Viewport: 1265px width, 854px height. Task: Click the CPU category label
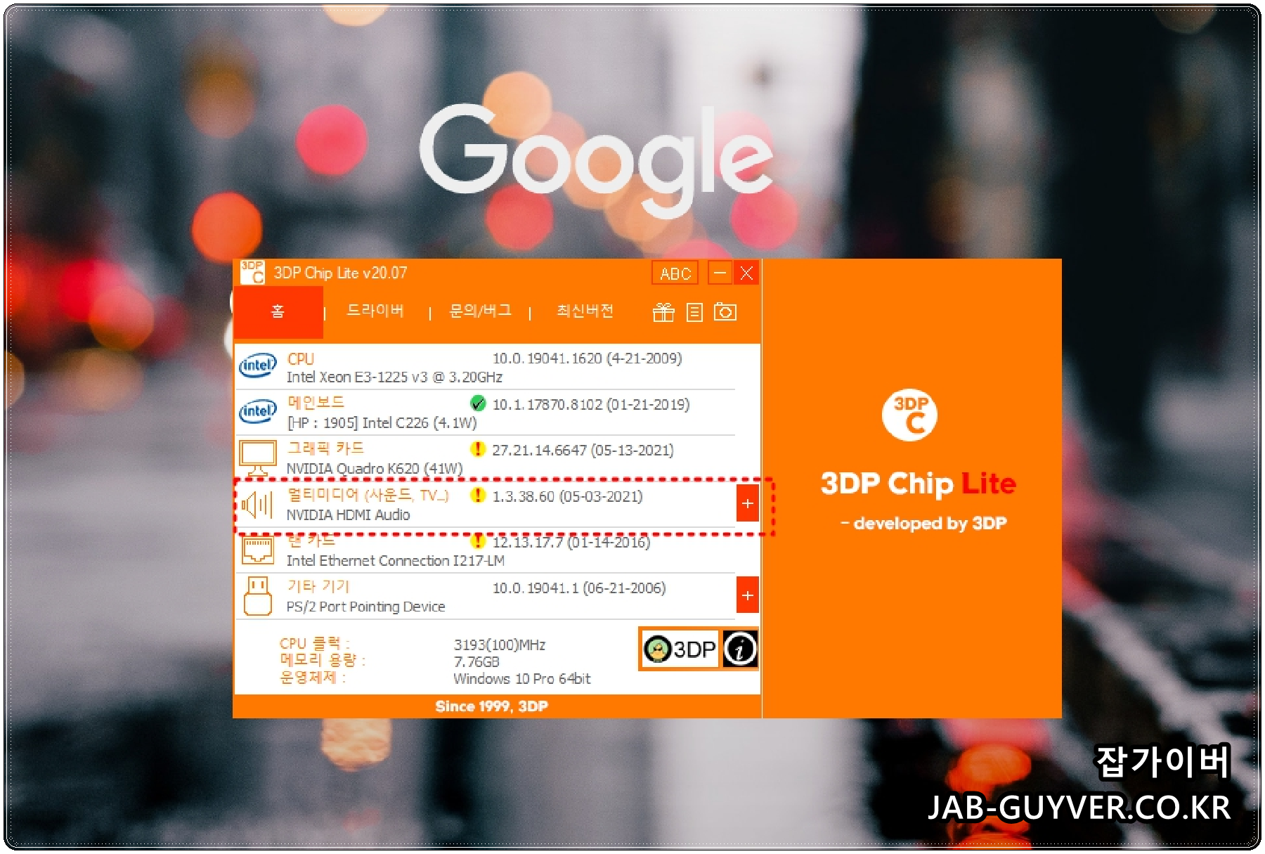coord(301,359)
